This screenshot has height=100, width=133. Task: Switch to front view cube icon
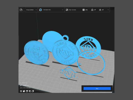point(24,91)
